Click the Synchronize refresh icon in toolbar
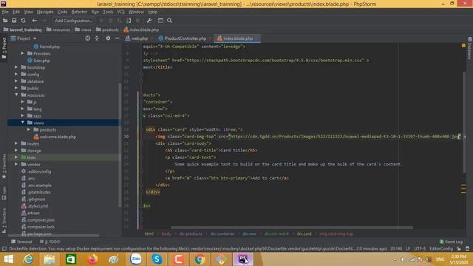 point(23,21)
